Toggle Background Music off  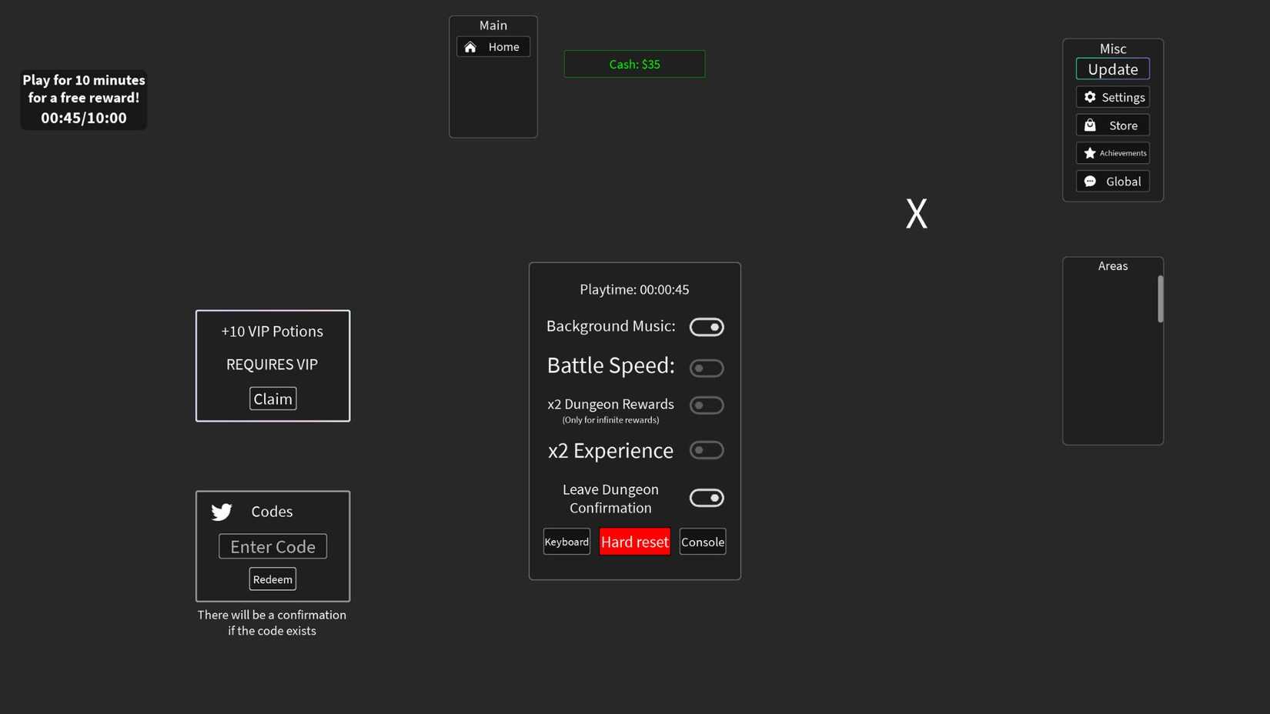(706, 326)
